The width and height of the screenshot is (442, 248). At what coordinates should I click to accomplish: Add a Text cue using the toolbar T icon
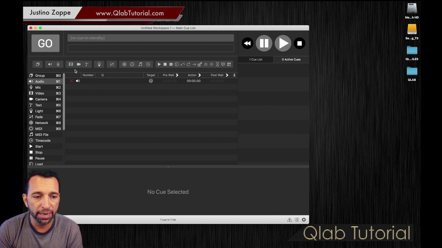(86, 64)
